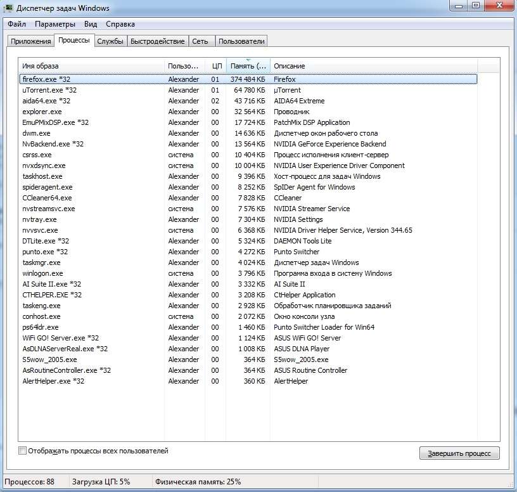Screen dimensions: 517x492
Task: Sort by the Описание column header
Action: click(374, 66)
